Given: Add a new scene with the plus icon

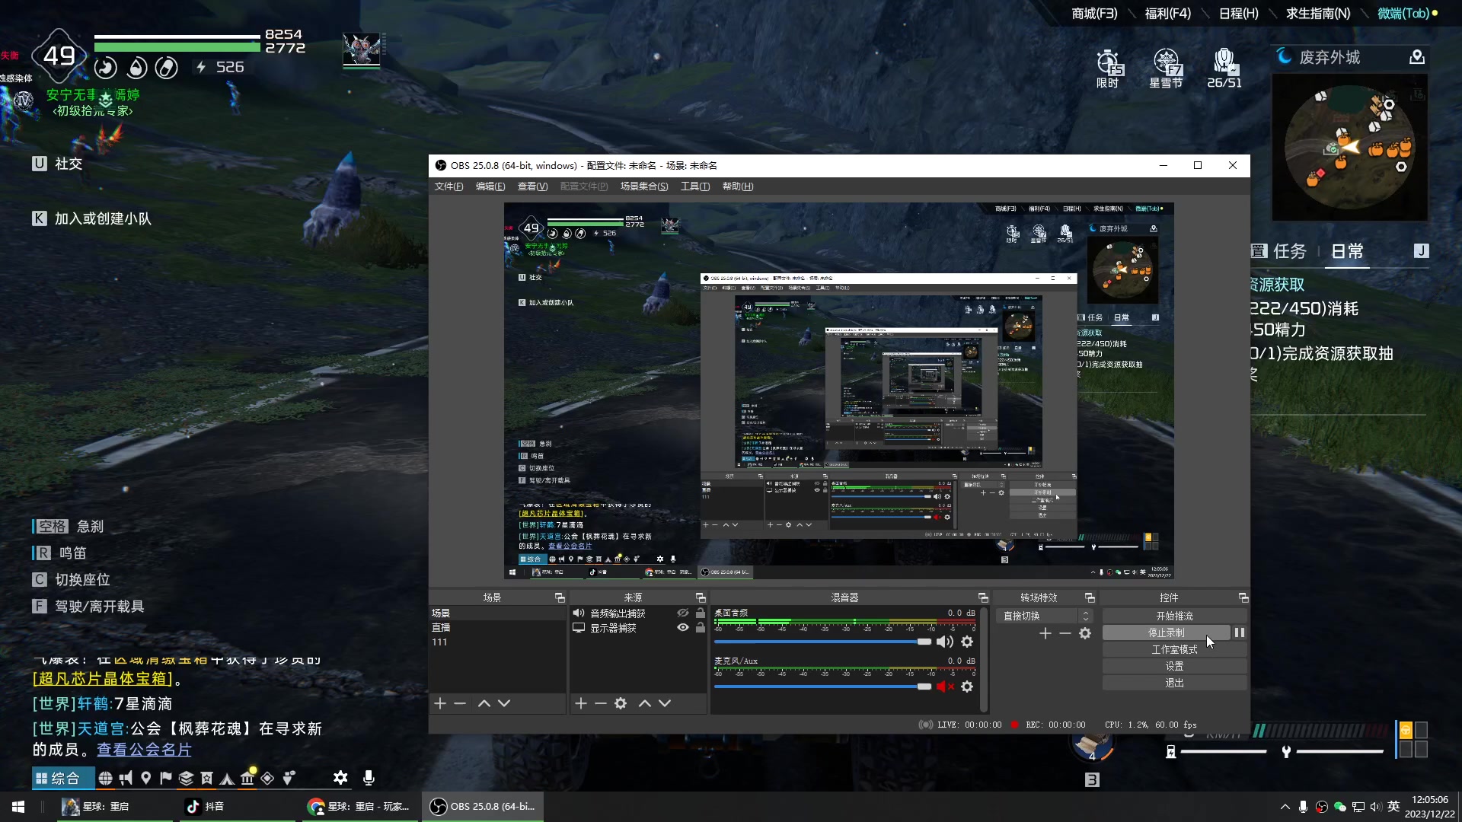Looking at the screenshot, I should (440, 703).
